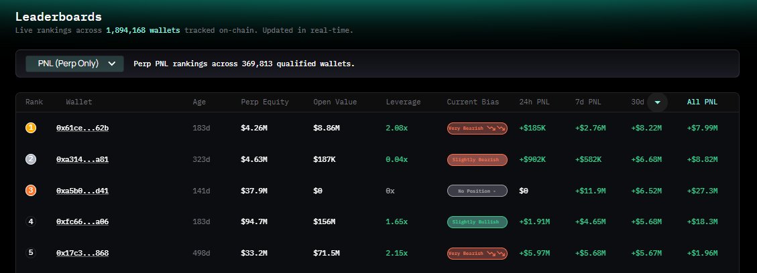Sort by Perp Equity column header
Screen dimensions: 757x273
coord(265,102)
